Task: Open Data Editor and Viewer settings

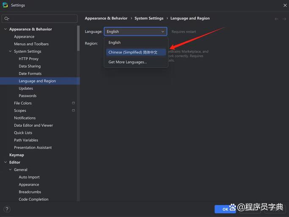Action: 33,125
